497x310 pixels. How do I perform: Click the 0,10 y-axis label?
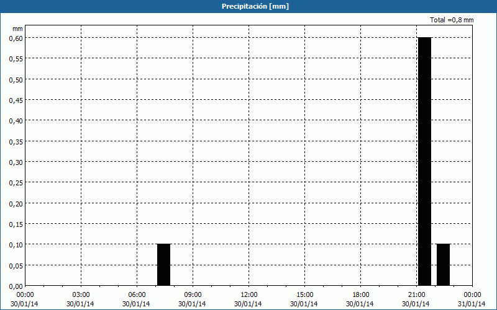pyautogui.click(x=16, y=245)
